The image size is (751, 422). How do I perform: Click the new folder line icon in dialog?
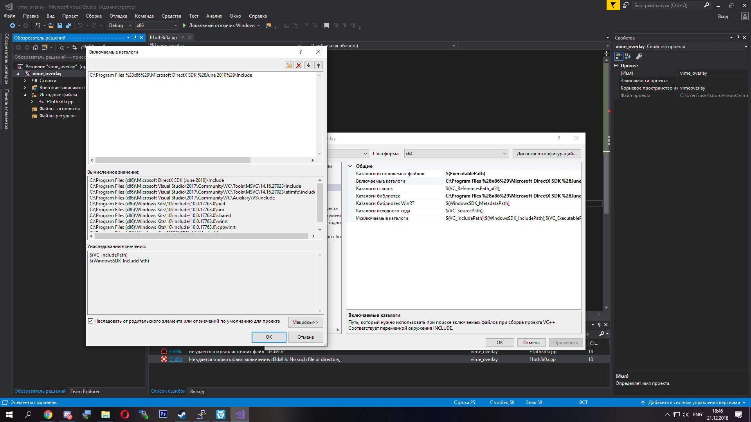(289, 65)
